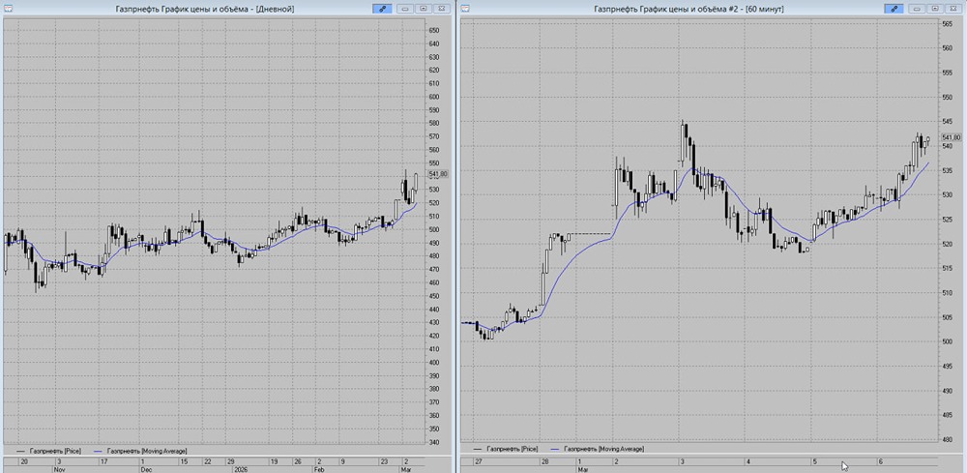Click date 4 on the 60-minute timeline
The image size is (967, 473).
[x=747, y=460]
